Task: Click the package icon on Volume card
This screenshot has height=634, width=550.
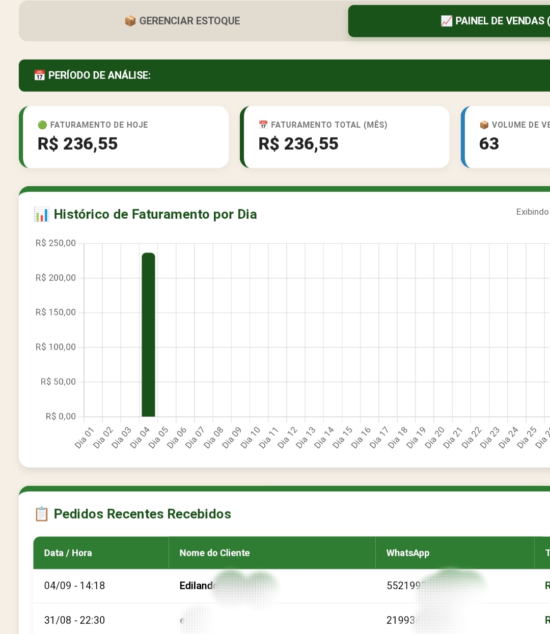Action: [484, 125]
